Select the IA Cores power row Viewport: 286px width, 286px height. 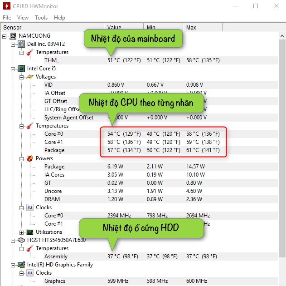pyautogui.click(x=161, y=175)
